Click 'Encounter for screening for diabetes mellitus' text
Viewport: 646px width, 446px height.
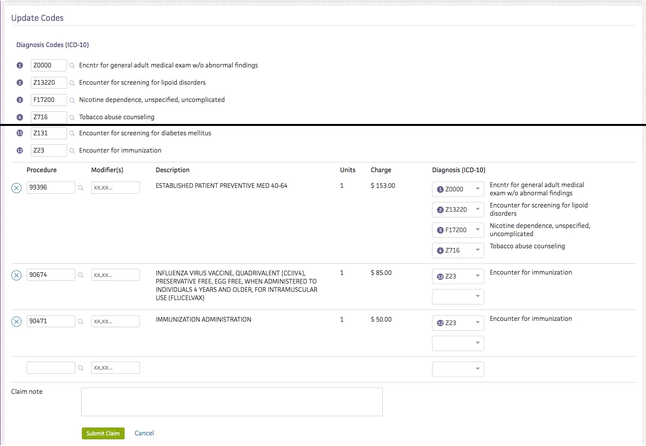point(145,133)
